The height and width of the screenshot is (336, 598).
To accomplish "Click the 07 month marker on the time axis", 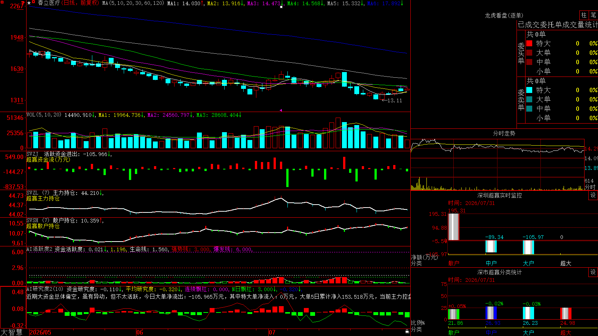I will (272, 332).
